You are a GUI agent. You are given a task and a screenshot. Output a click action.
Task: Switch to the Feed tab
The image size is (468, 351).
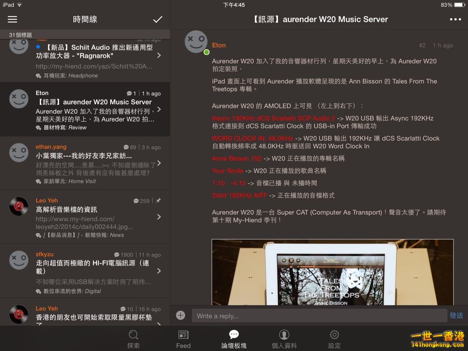coord(183,339)
